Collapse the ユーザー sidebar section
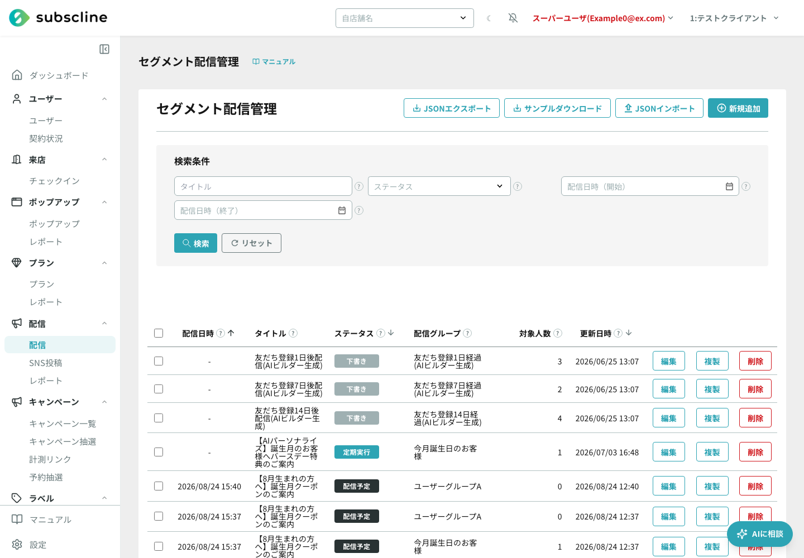Viewport: 804px width, 558px height. 104,99
